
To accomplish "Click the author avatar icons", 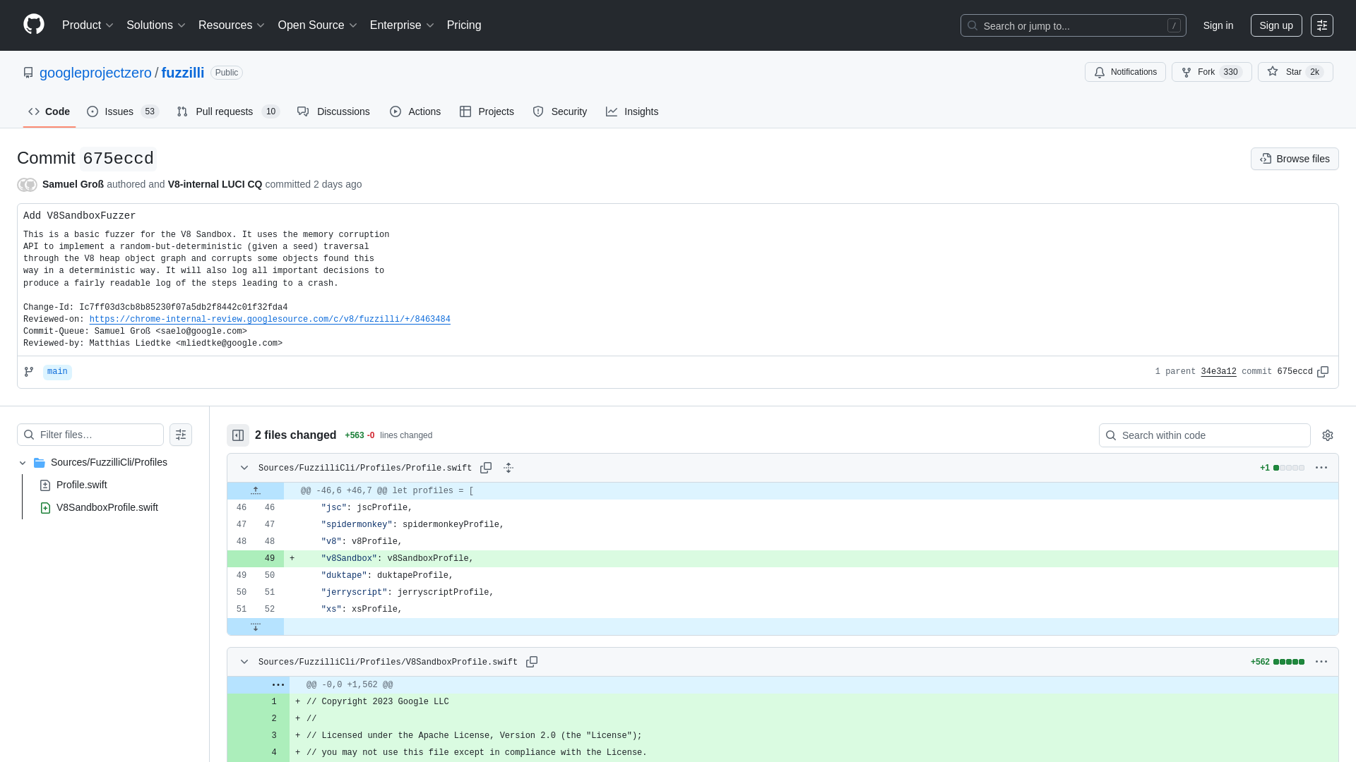I will [x=27, y=185].
